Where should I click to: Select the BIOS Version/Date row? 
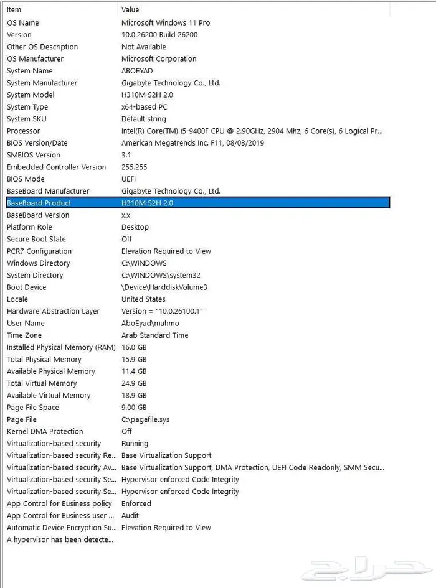pyautogui.click(x=198, y=143)
